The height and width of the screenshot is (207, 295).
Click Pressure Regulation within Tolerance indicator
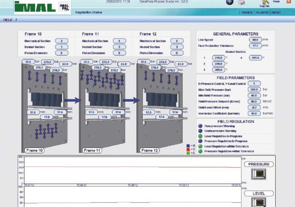tap(200, 151)
